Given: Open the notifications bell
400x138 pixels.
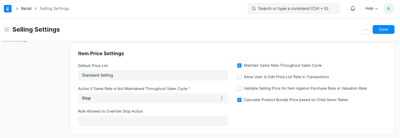Looking at the screenshot, I should 353,8.
